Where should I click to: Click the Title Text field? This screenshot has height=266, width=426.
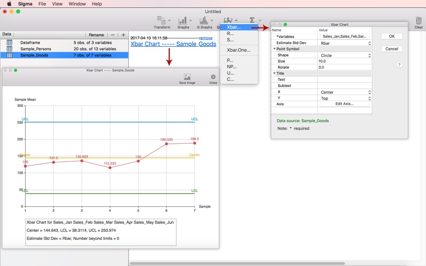[345, 79]
